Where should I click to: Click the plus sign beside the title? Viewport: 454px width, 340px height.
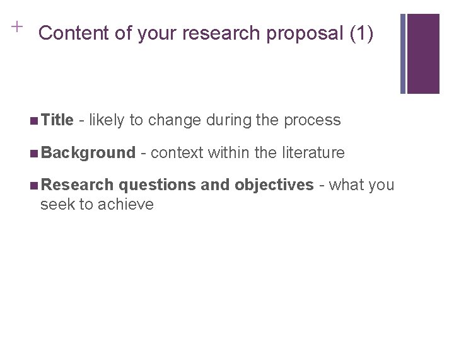click(x=17, y=27)
